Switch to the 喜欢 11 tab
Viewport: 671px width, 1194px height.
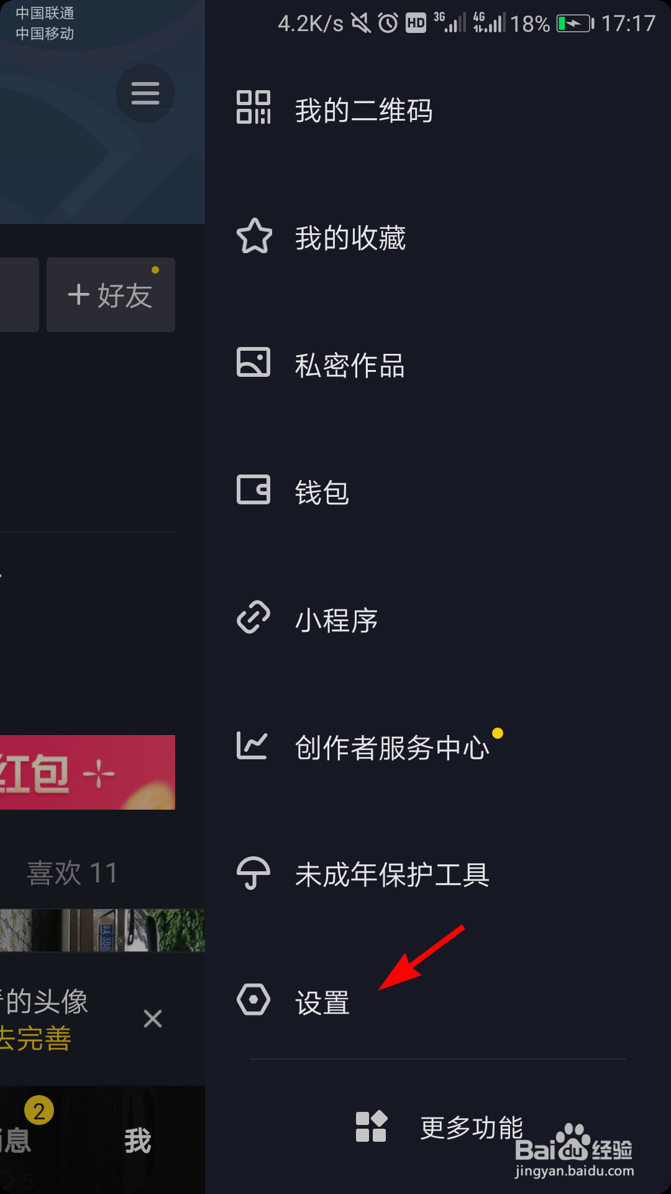72,872
